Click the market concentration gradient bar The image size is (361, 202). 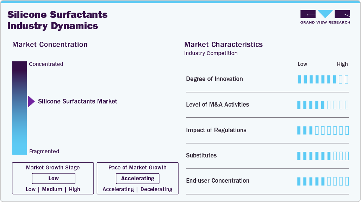pos(19,108)
